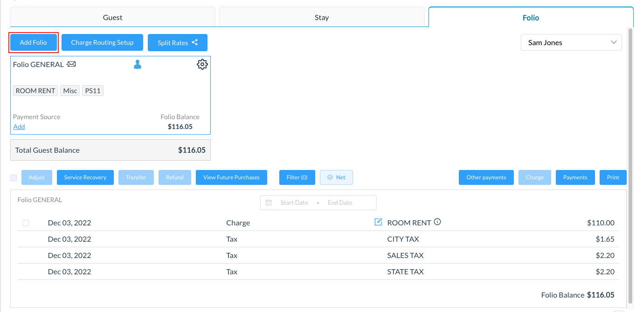Click the Add Folio button
The width and height of the screenshot is (636, 312).
coord(33,42)
